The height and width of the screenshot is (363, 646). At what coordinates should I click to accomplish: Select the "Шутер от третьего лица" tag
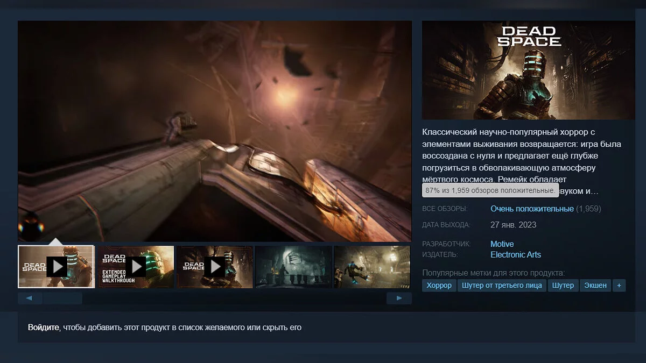coord(502,285)
